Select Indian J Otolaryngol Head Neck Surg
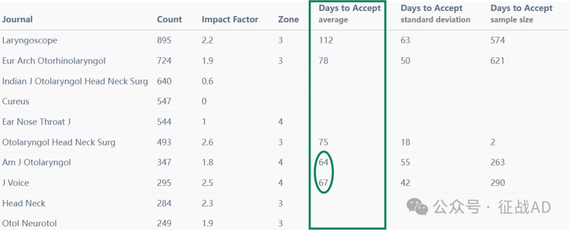Viewport: 569px width, 230px height. click(x=75, y=81)
